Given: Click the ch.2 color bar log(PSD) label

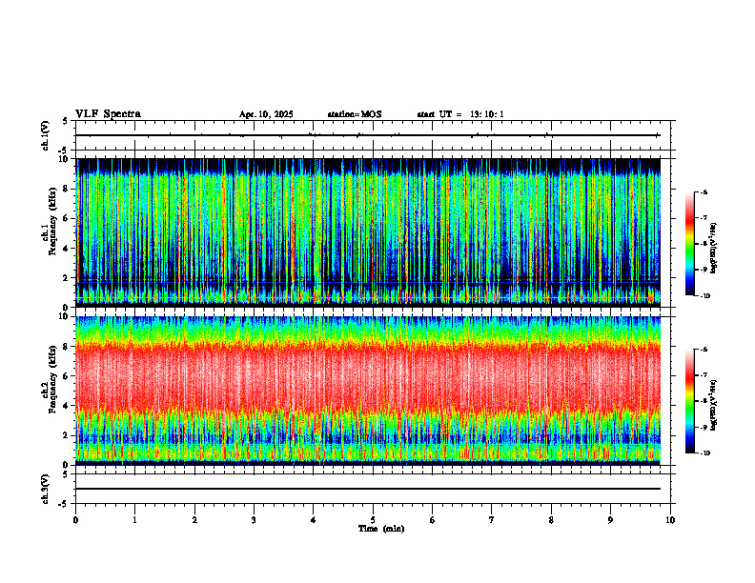Looking at the screenshot, I should 714,406.
